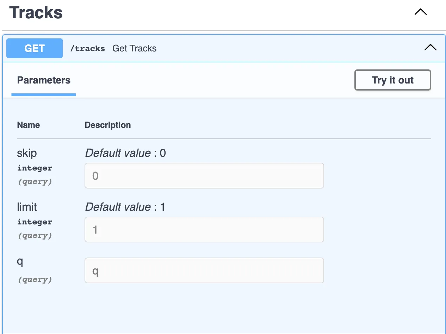The width and height of the screenshot is (446, 334).
Task: Focus the limit parameter input field
Action: tap(204, 229)
